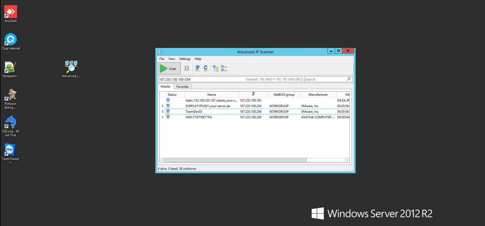Sort results by the Name column

(212, 95)
